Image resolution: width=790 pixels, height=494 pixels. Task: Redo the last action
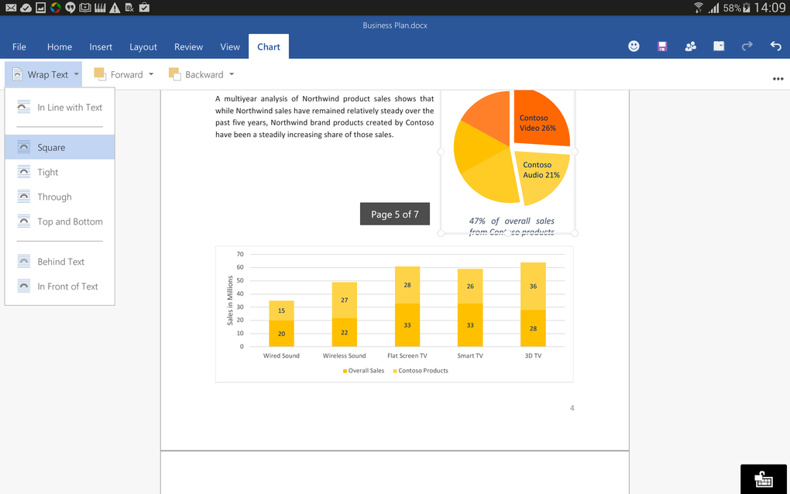point(747,46)
